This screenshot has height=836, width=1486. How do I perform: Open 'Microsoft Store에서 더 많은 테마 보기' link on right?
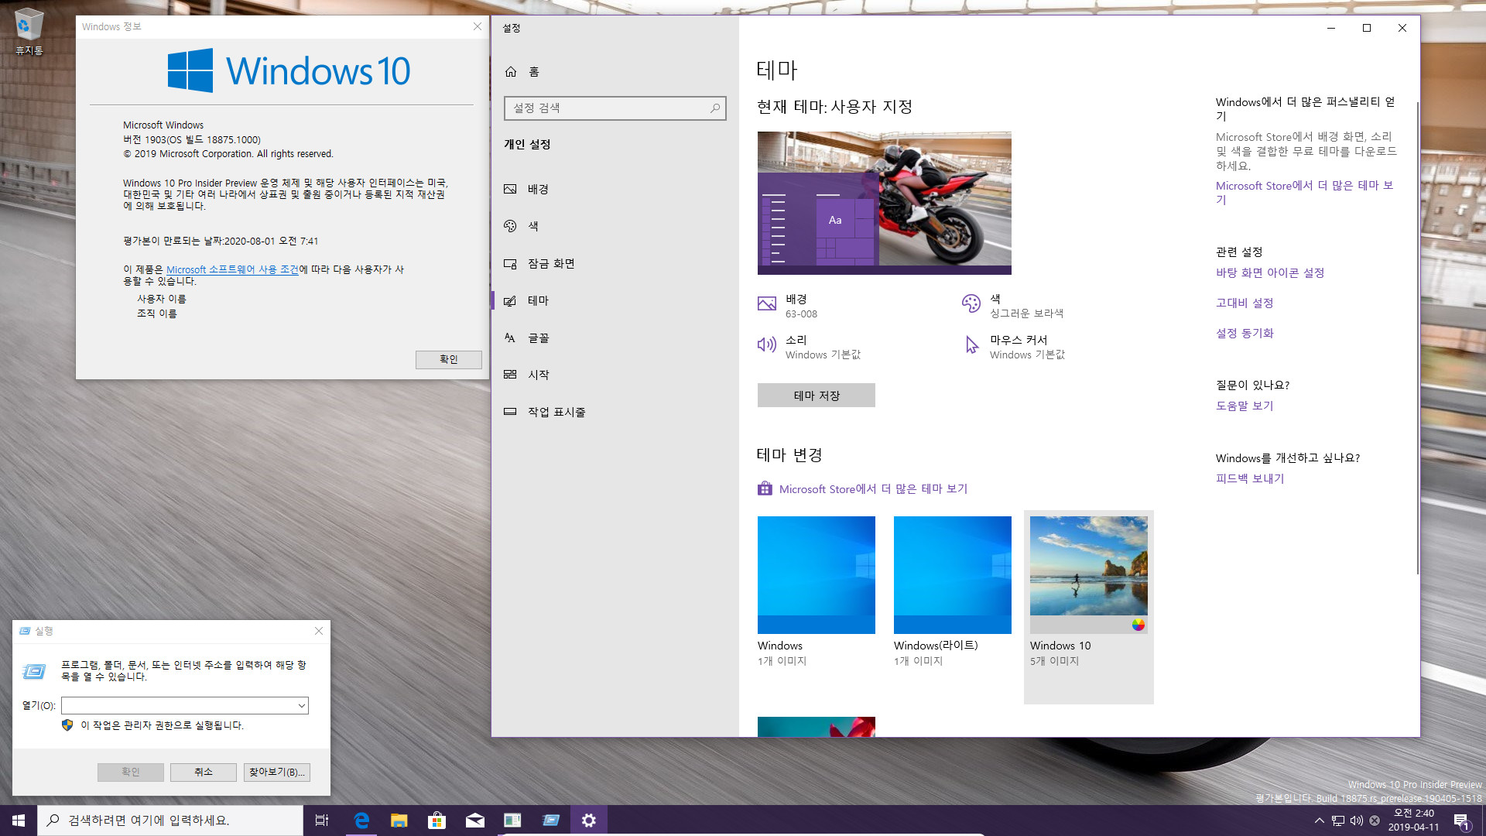[1304, 193]
